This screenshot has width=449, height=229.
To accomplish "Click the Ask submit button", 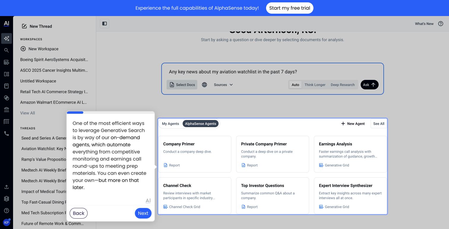I will point(369,85).
